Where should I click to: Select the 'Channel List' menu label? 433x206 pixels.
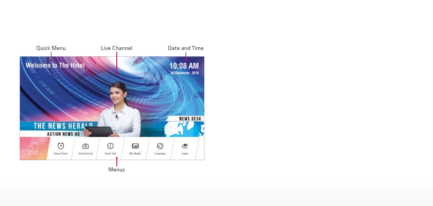point(86,154)
